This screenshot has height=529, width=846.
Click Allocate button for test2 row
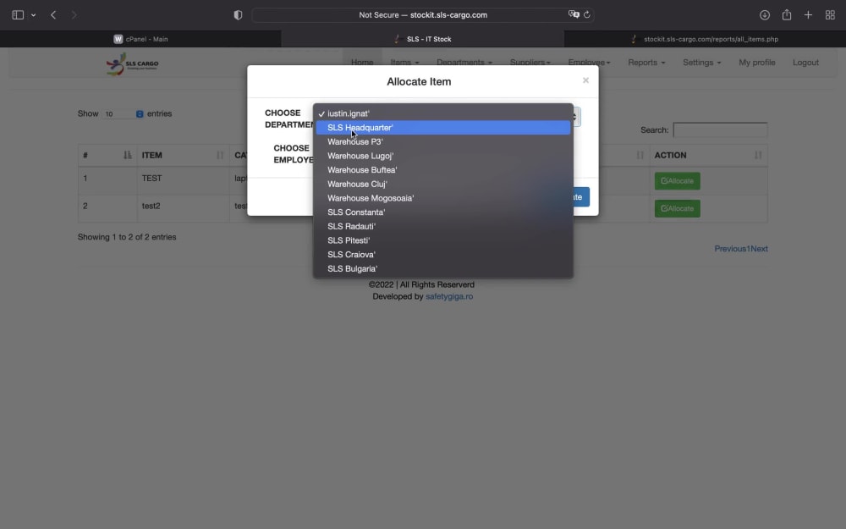tap(677, 208)
